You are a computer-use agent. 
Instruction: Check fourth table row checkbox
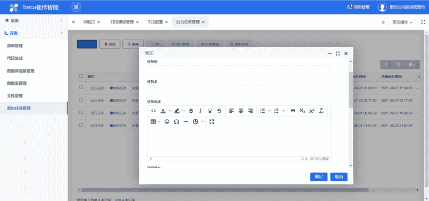[x=81, y=125]
